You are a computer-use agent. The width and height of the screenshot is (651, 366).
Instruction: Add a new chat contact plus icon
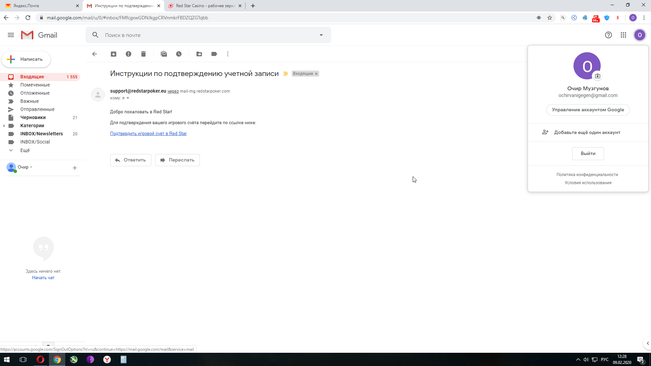pyautogui.click(x=75, y=168)
